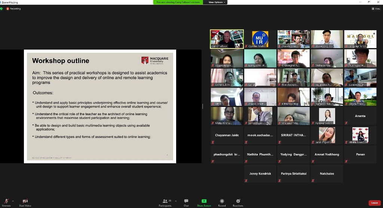Click the green encryption shield icon
Screen dimensions: 383x208
click(2, 9)
